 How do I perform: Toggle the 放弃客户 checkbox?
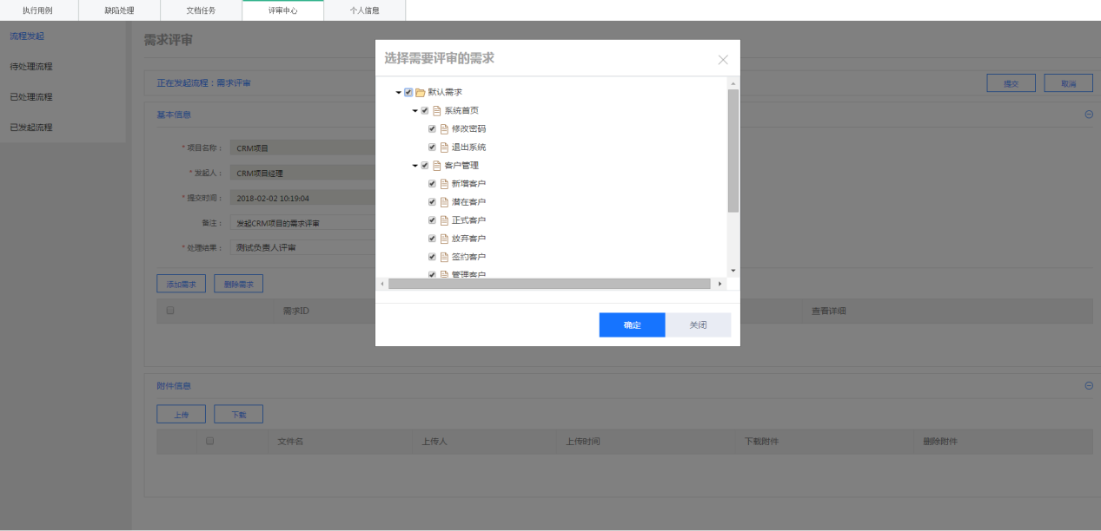tap(432, 239)
